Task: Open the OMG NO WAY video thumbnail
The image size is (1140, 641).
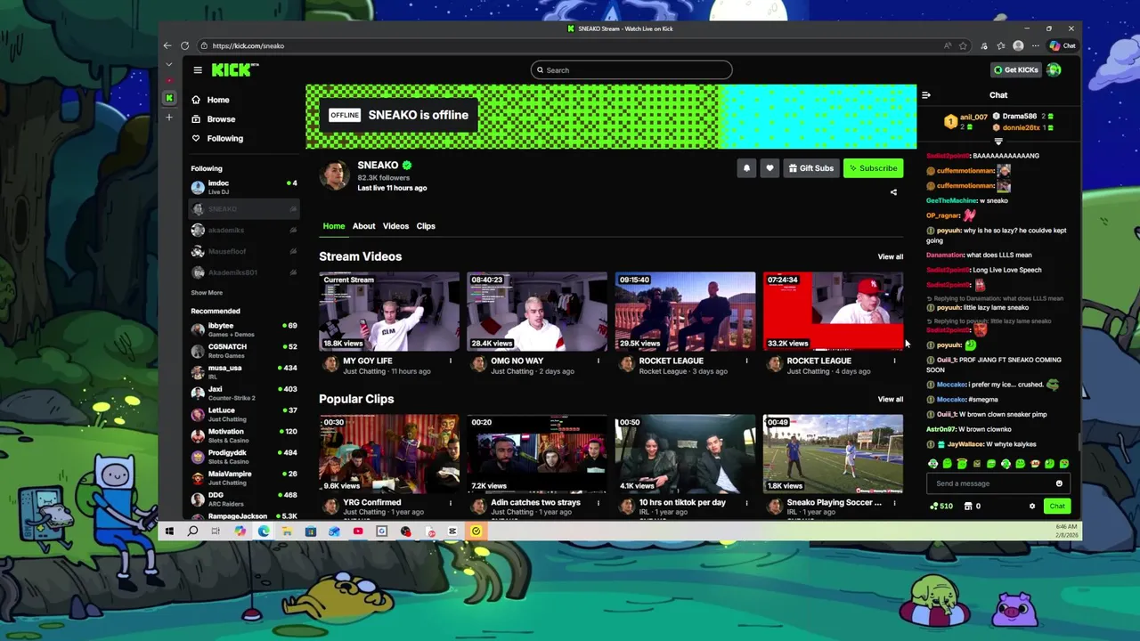Action: [x=537, y=312]
